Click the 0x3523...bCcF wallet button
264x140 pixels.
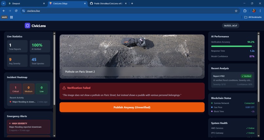[x=231, y=26]
